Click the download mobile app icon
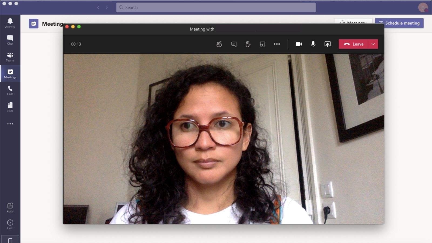This screenshot has width=432, height=243. [x=10, y=240]
